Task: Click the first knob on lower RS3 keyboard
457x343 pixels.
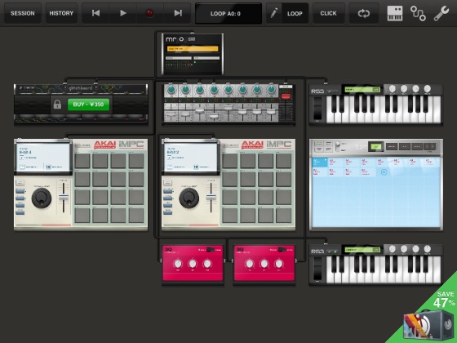Action: [x=392, y=249]
